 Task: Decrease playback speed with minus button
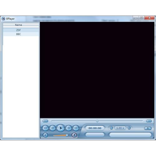[111, 128]
